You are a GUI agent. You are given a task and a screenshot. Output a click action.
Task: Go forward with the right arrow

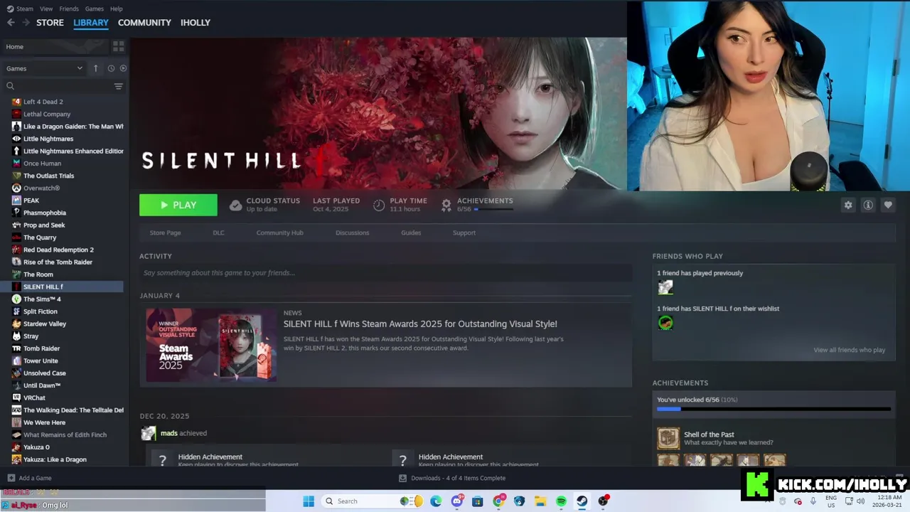pyautogui.click(x=26, y=23)
